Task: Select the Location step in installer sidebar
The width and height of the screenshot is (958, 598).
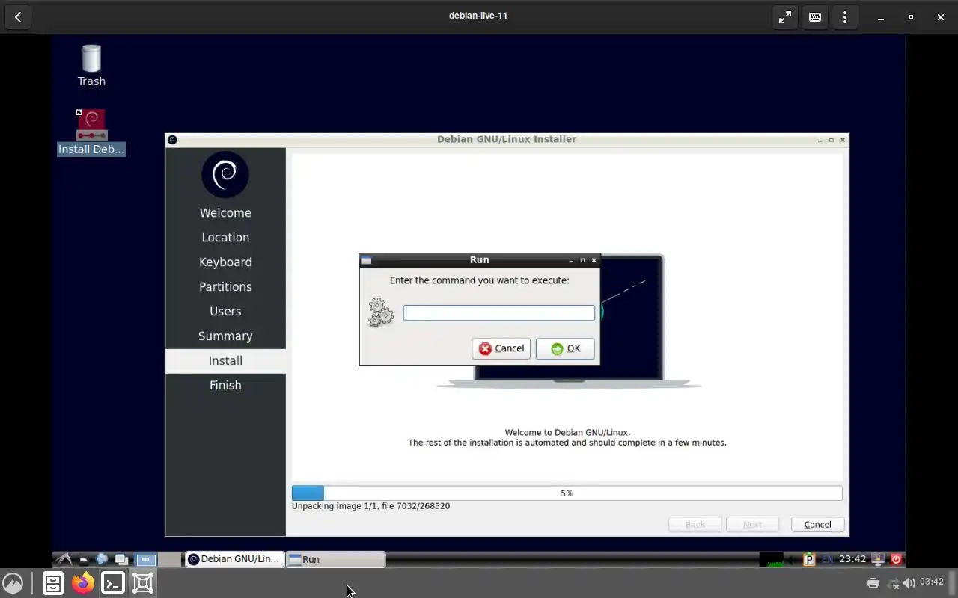Action: pos(225,238)
